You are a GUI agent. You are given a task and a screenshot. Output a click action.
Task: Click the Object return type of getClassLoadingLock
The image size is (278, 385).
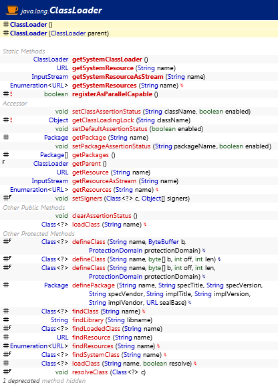pos(58,120)
